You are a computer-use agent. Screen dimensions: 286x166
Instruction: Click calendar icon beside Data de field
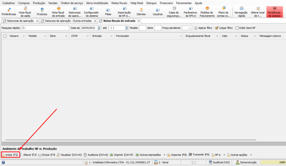point(99,28)
